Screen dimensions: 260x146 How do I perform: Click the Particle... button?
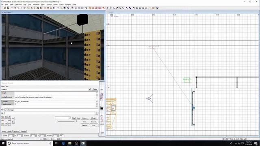(x=85, y=125)
